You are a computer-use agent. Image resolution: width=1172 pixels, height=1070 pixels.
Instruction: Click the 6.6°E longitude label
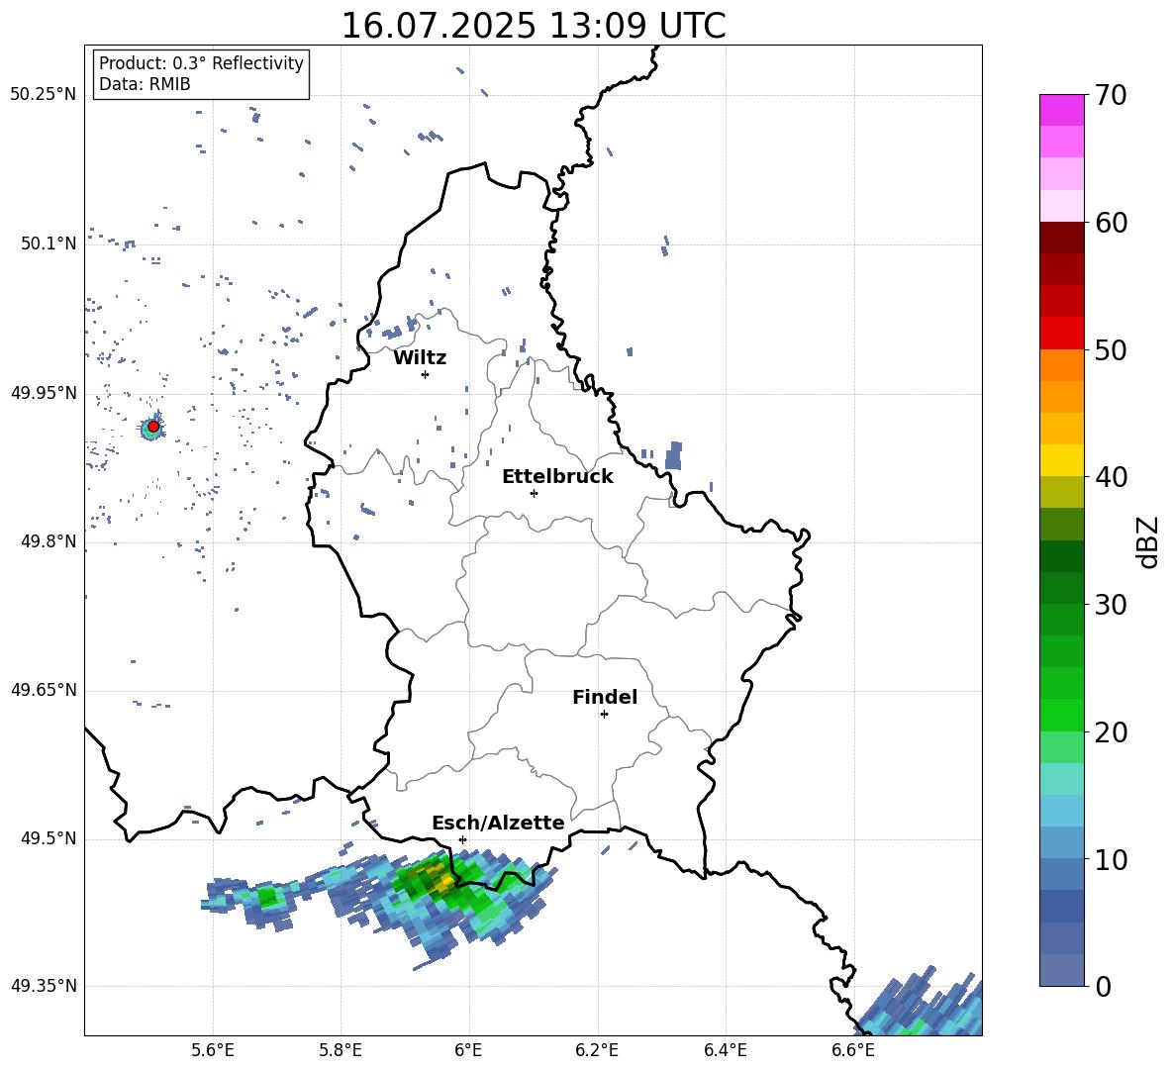point(853,1050)
